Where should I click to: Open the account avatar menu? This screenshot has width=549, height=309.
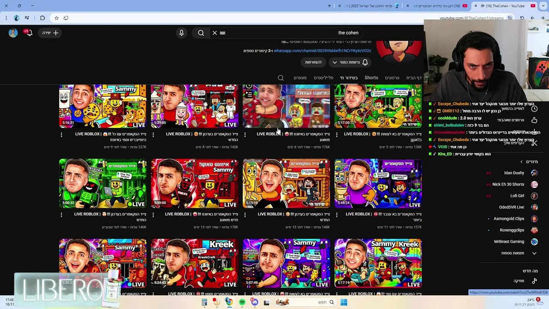point(13,33)
